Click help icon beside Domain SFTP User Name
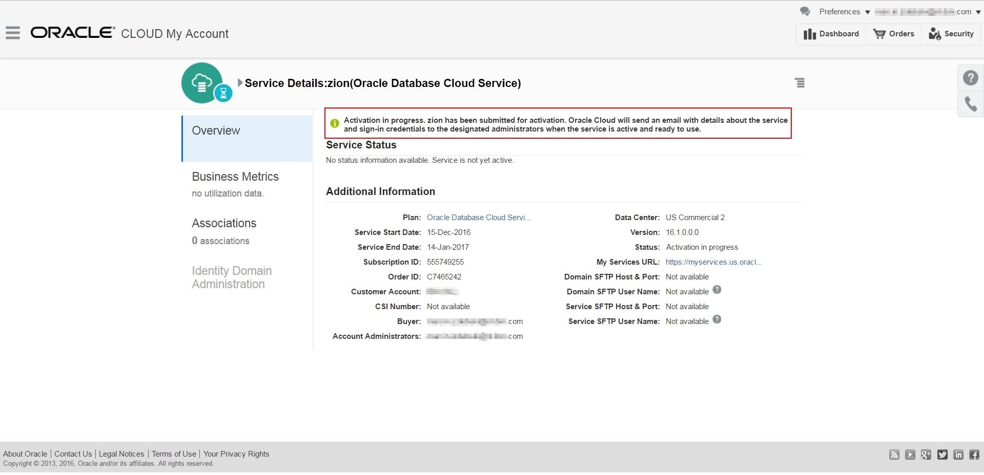984x475 pixels. 717,290
